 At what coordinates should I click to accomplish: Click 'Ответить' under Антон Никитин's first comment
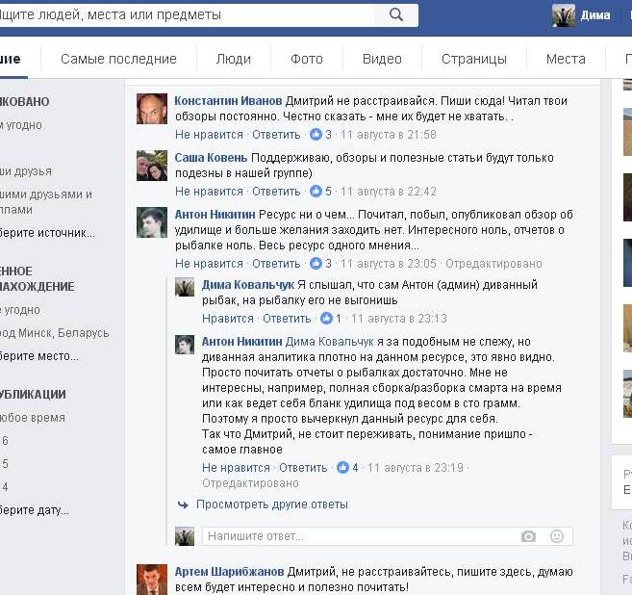276,264
